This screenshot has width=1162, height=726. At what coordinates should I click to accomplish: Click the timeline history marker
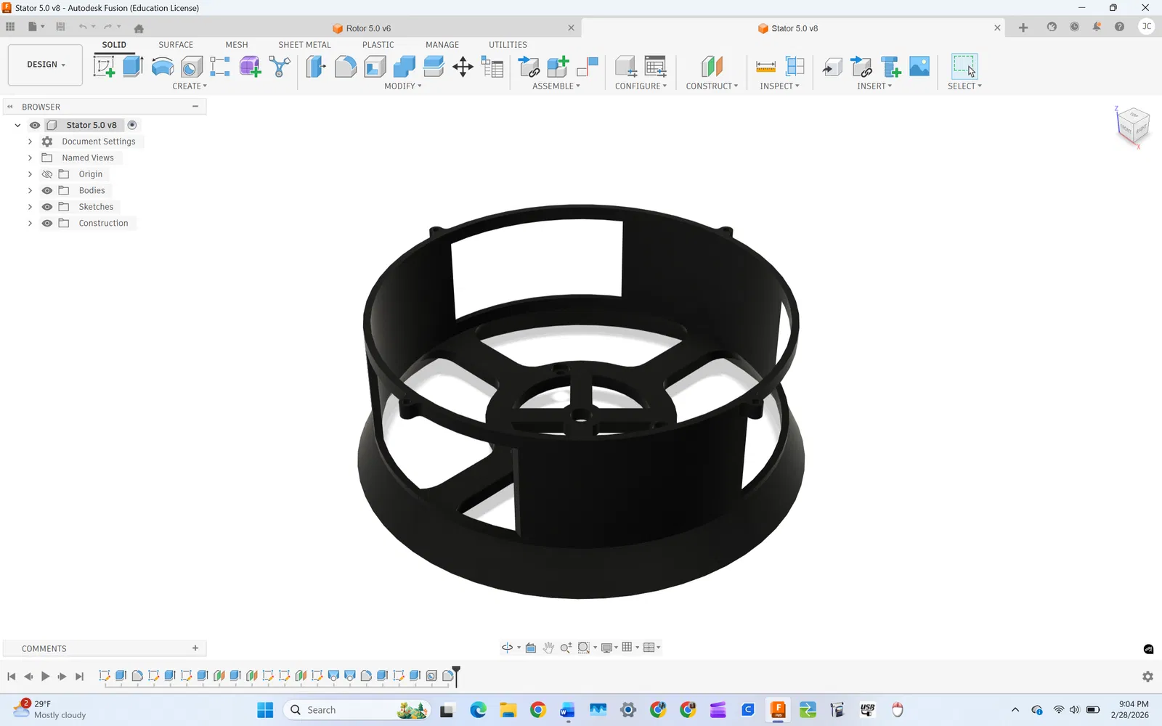[456, 675]
